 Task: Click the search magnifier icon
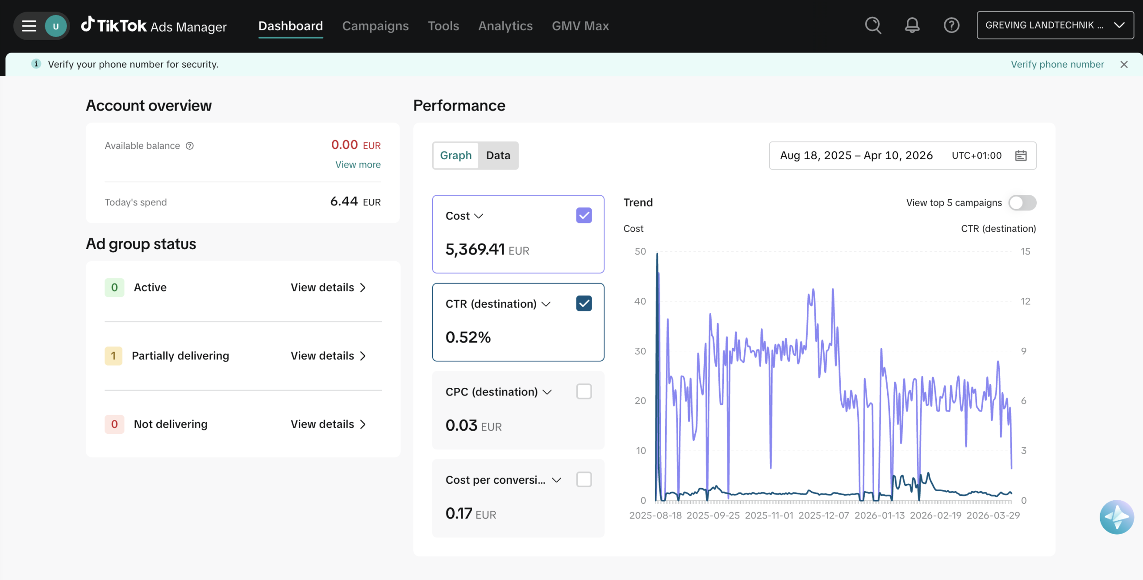click(x=873, y=25)
